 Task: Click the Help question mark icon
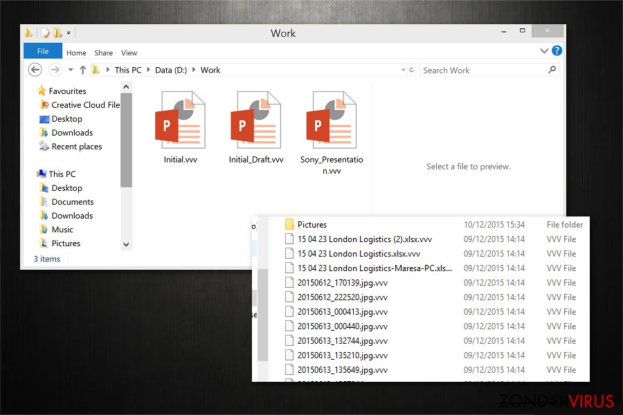[557, 51]
